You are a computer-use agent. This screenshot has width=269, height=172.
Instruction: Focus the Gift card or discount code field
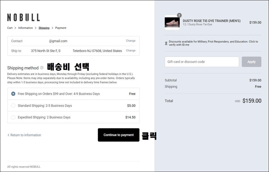(202, 62)
